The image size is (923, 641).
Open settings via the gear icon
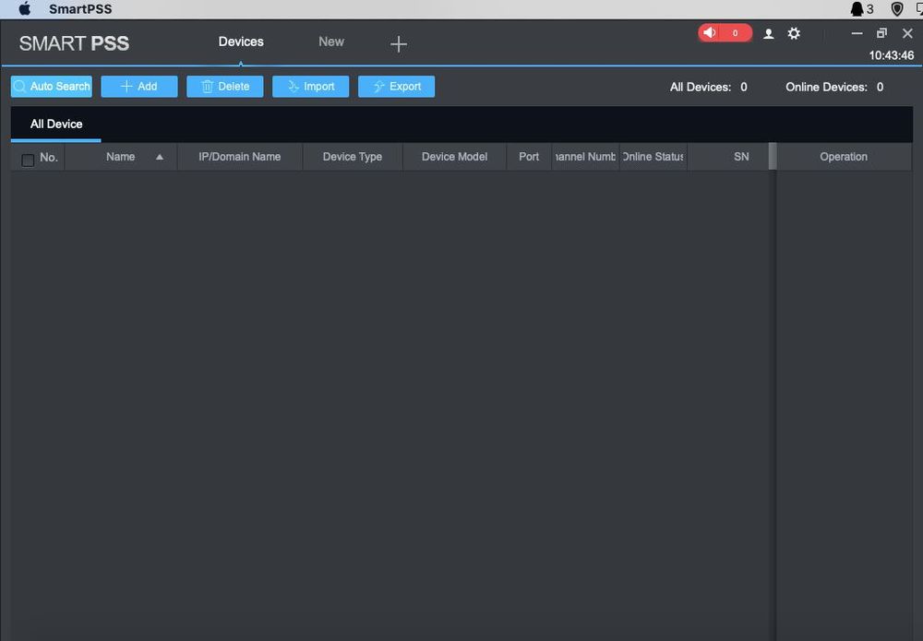pos(794,33)
